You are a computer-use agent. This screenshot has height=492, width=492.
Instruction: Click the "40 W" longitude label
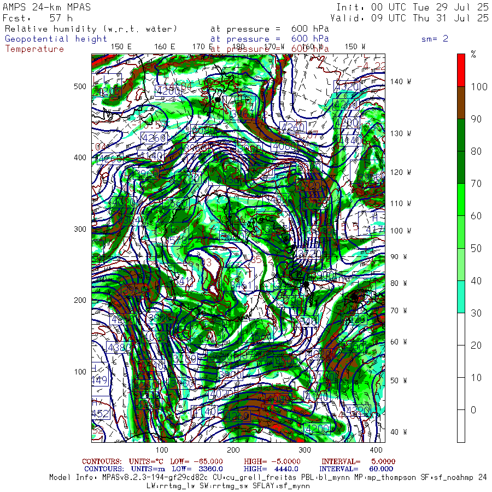tap(399, 432)
